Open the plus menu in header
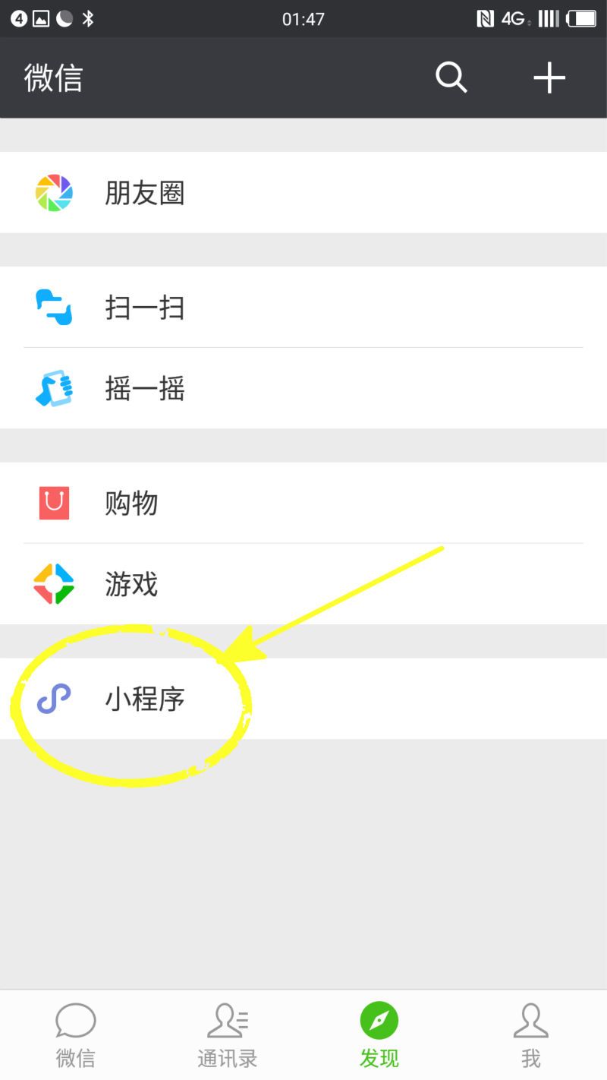This screenshot has height=1080, width=607. pyautogui.click(x=549, y=77)
